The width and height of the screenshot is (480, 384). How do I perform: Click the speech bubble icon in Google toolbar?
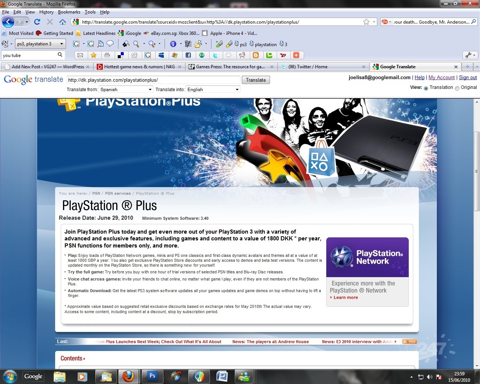click(x=110, y=44)
